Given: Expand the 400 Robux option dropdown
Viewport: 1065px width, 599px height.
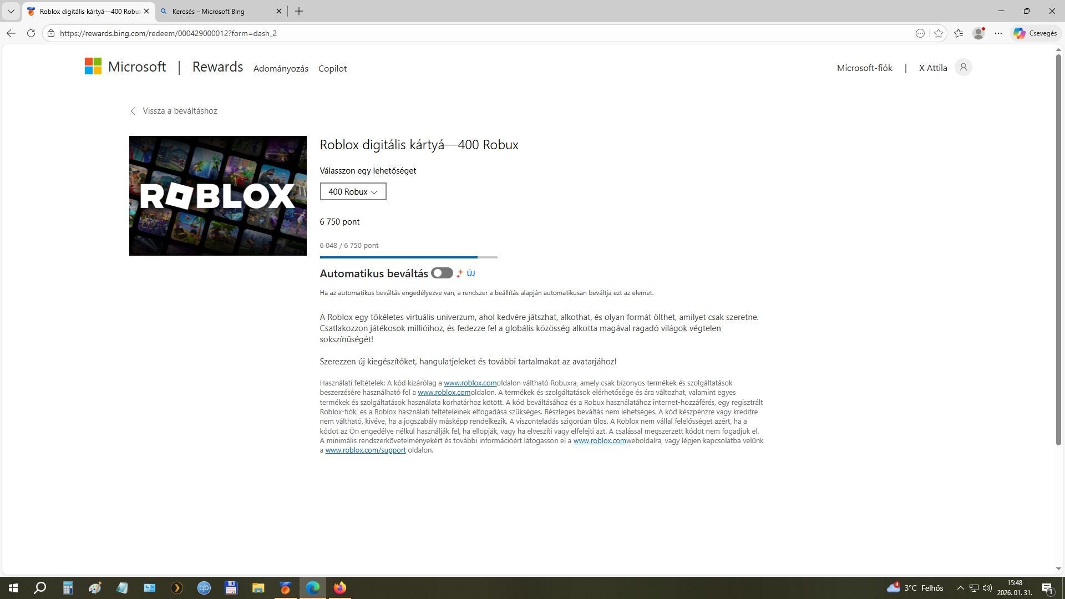Looking at the screenshot, I should [x=353, y=192].
